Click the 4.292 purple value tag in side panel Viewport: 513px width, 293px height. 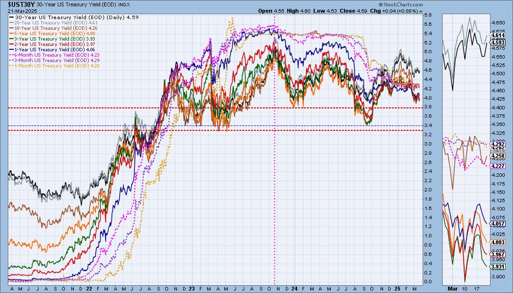tap(498, 144)
